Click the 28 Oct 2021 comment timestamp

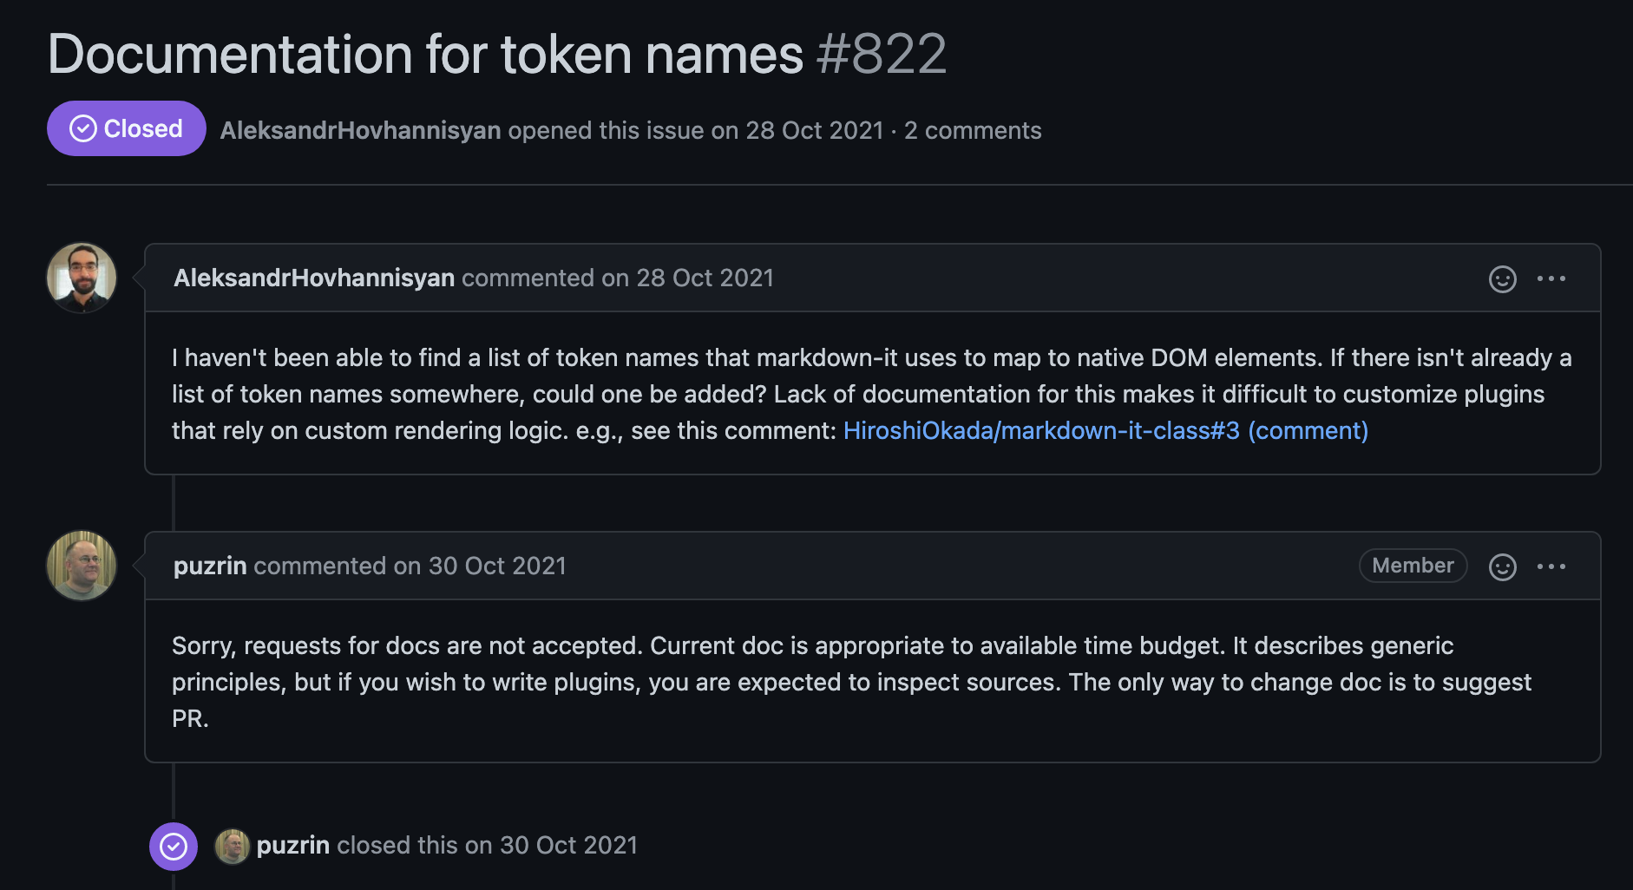click(x=705, y=278)
